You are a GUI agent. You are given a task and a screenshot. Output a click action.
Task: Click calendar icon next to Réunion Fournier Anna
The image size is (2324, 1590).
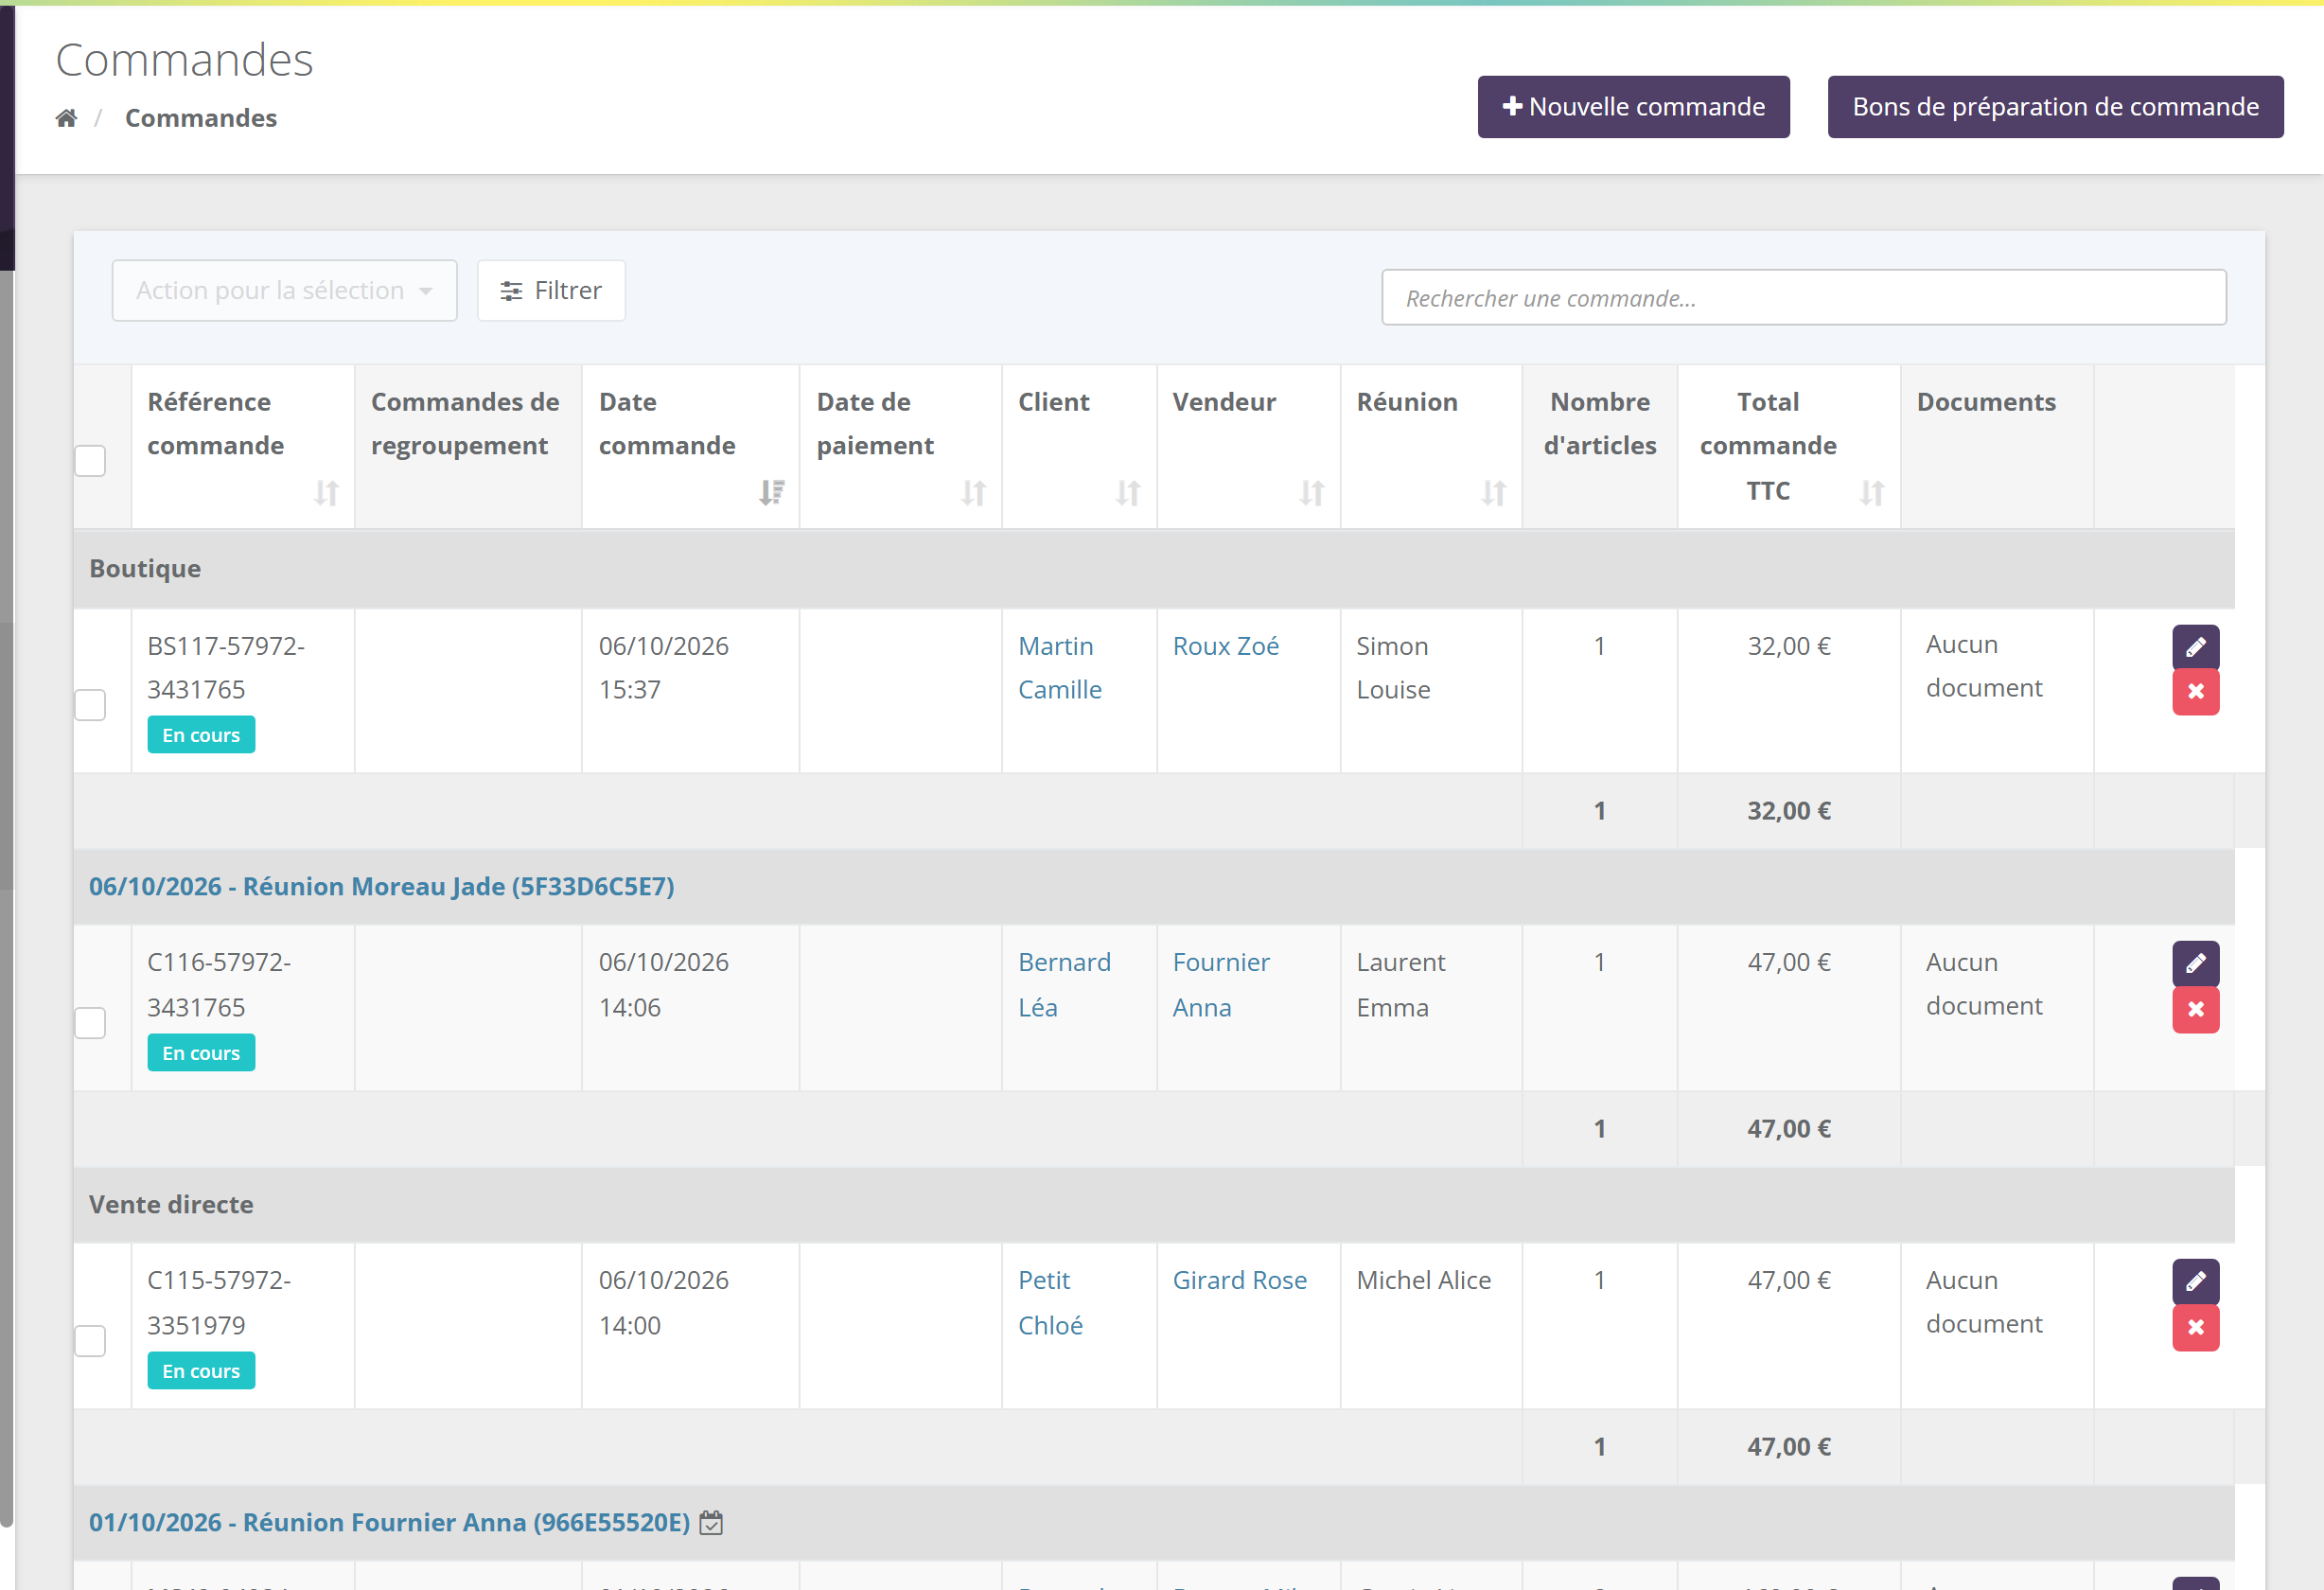[711, 1522]
